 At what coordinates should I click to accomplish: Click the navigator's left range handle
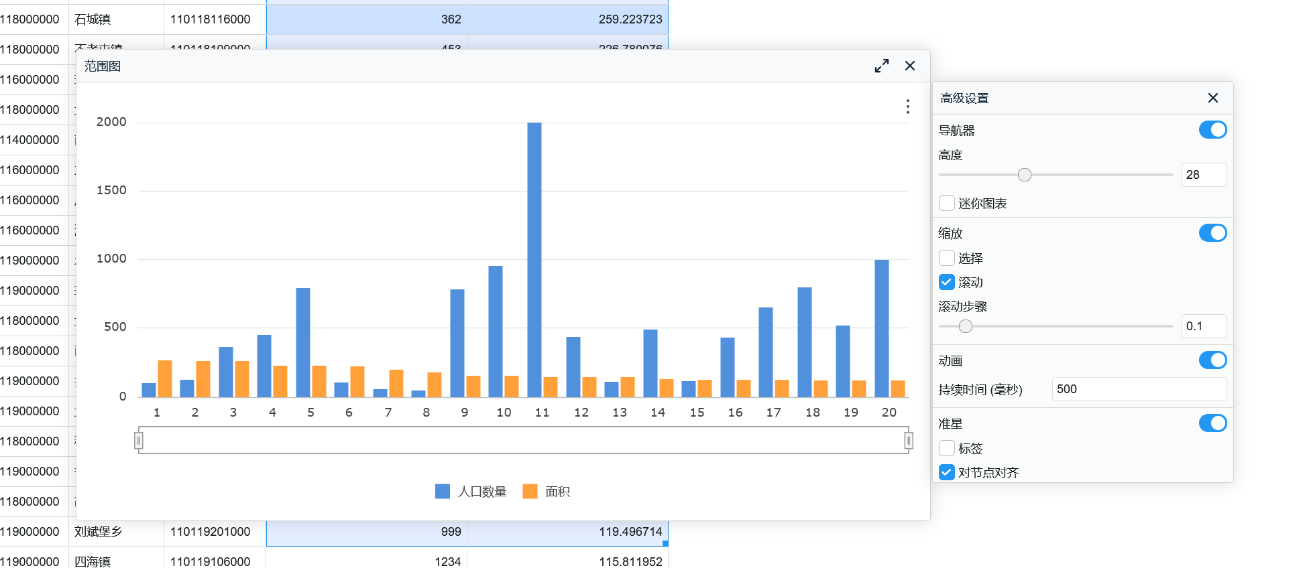pyautogui.click(x=139, y=440)
